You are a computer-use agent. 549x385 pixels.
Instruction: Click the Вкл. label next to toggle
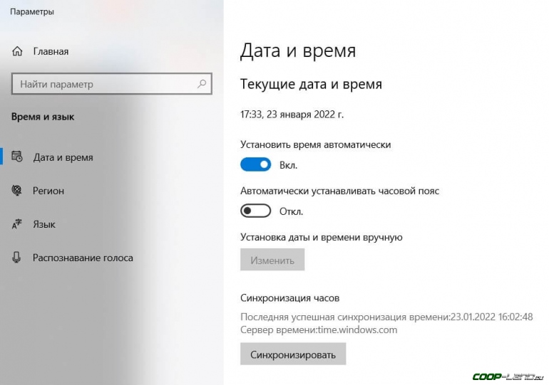click(288, 165)
